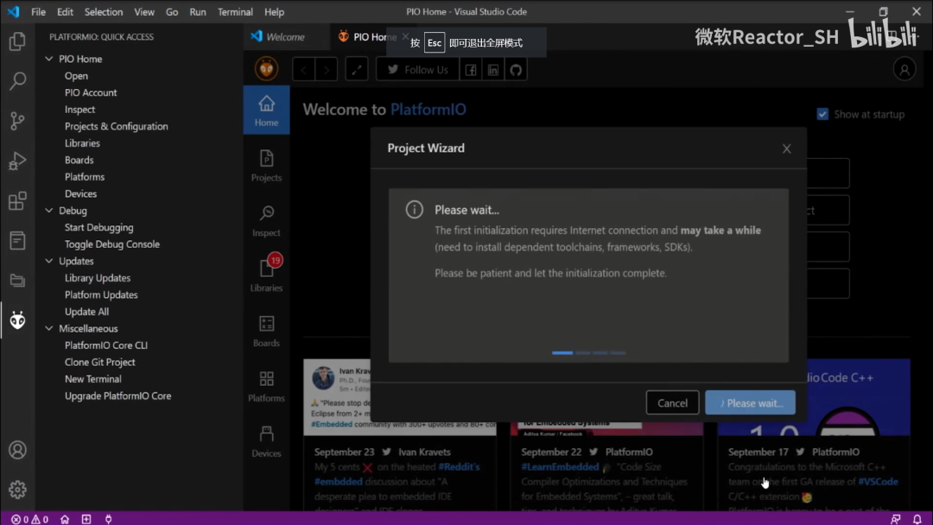Open the Search view in activity bar
Screen dimensions: 933x525
17,81
